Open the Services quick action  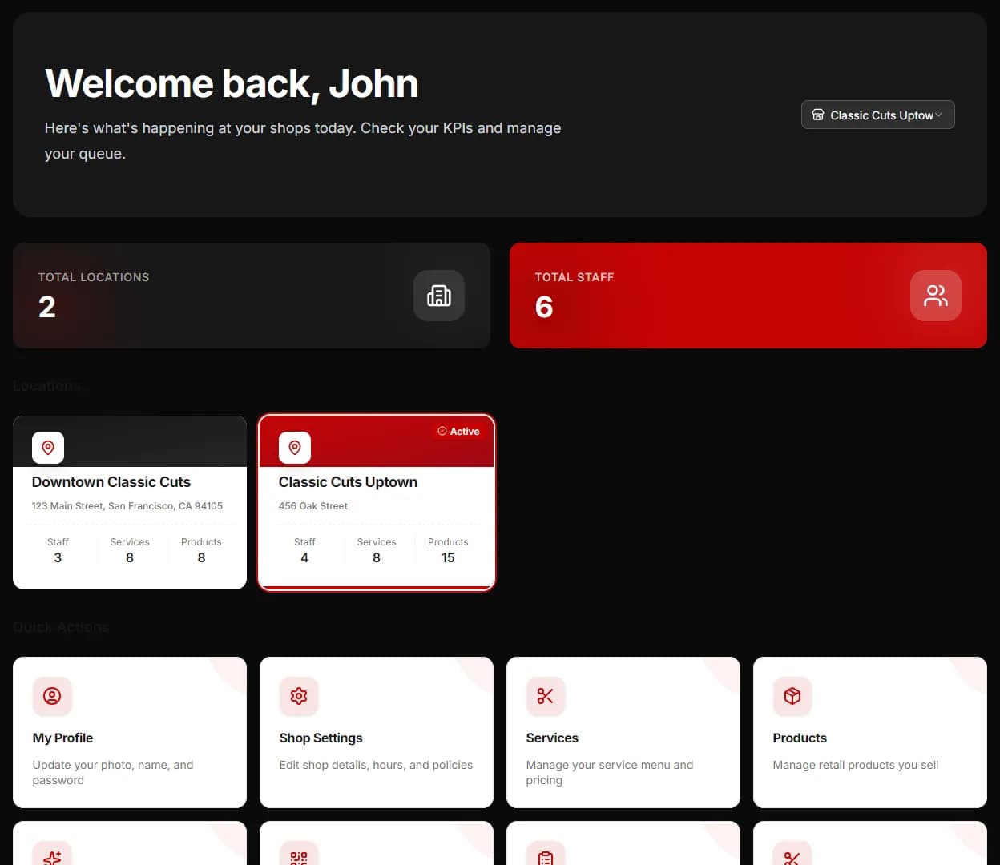click(623, 732)
